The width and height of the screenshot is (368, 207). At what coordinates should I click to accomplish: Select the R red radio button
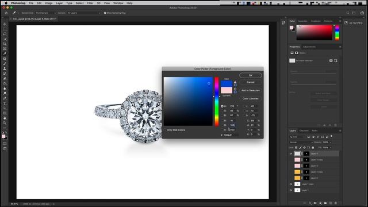[x=222, y=121]
